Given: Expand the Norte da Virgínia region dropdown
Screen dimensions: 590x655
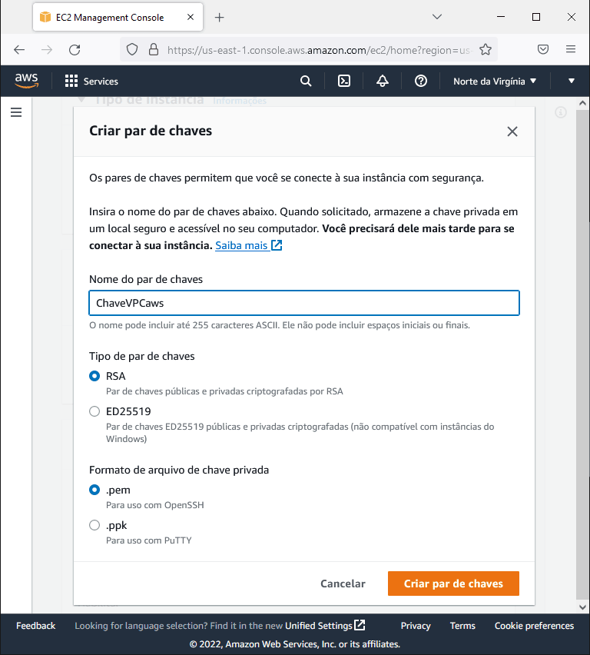Looking at the screenshot, I should 495,81.
